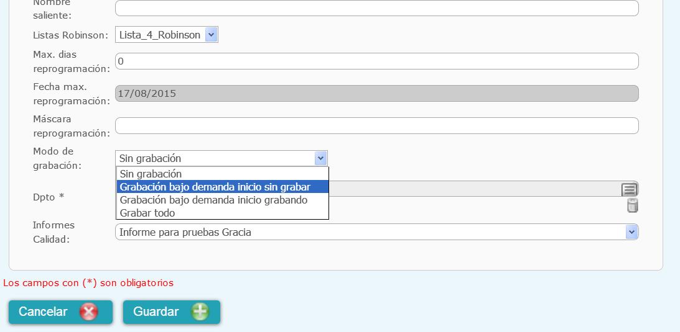Open the Dpto list selector icon

pyautogui.click(x=629, y=189)
